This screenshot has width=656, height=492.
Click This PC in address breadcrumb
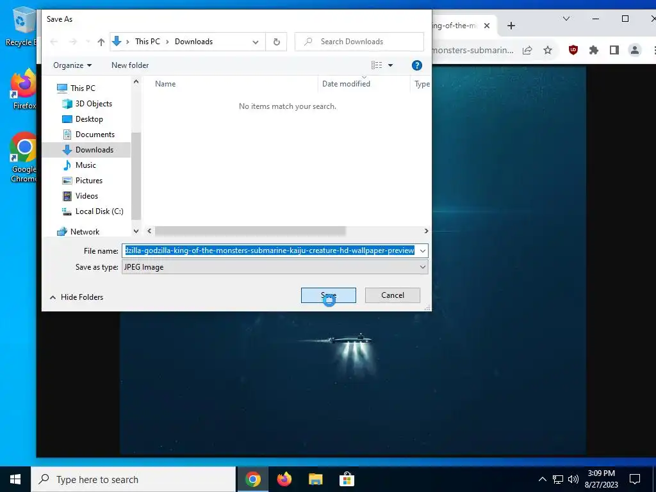[147, 42]
